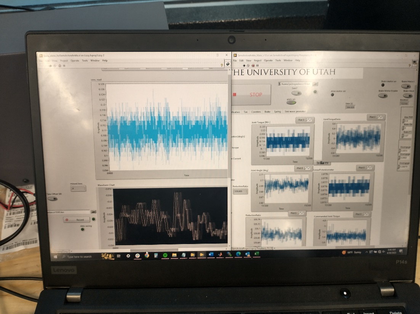This screenshot has height=314, width=420.
Task: Open Task View on taskbar
Action: click(119, 256)
